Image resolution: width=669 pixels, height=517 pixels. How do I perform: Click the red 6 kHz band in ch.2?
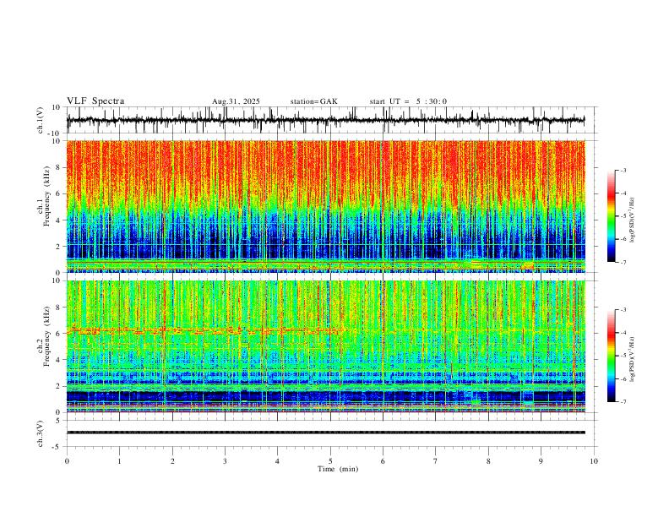point(204,330)
